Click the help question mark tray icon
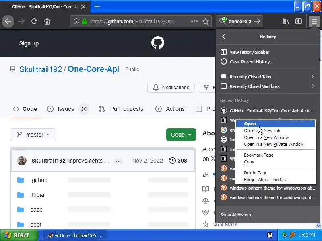This screenshot has height=241, width=322. click(270, 235)
